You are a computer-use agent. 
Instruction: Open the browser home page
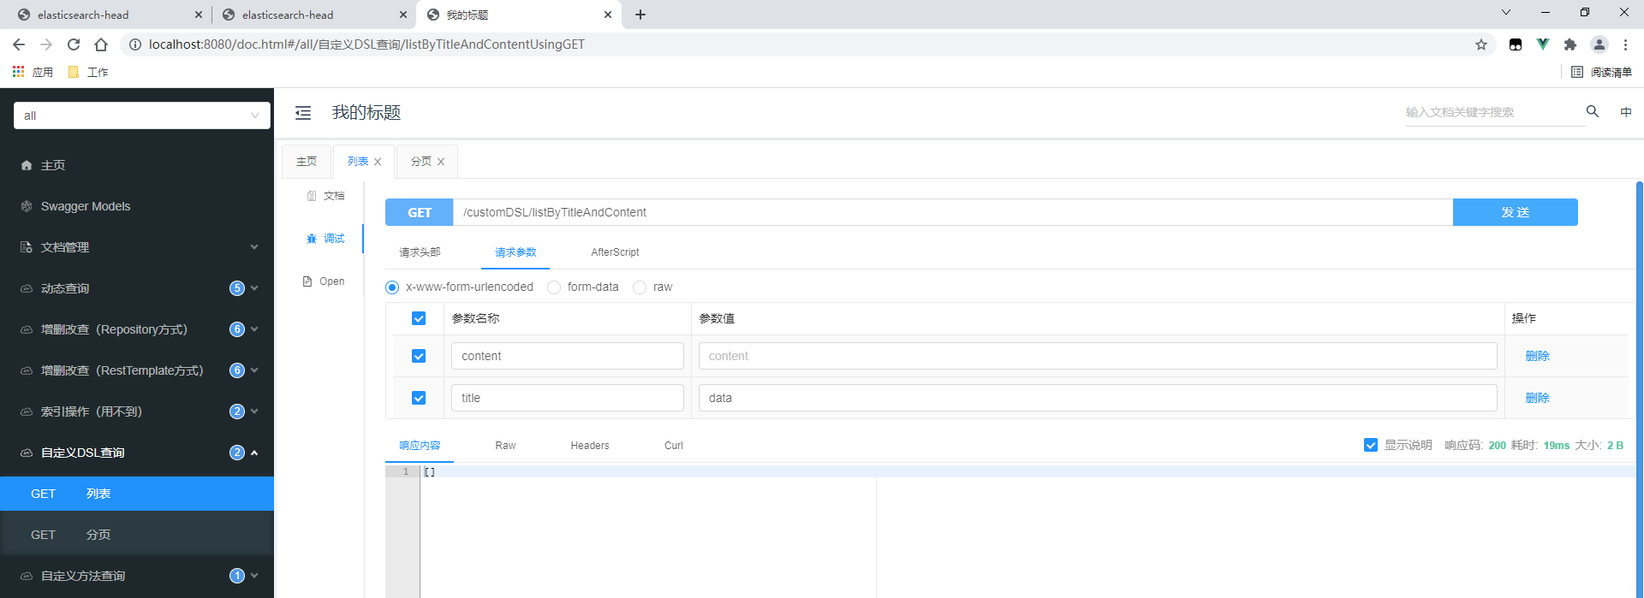101,44
